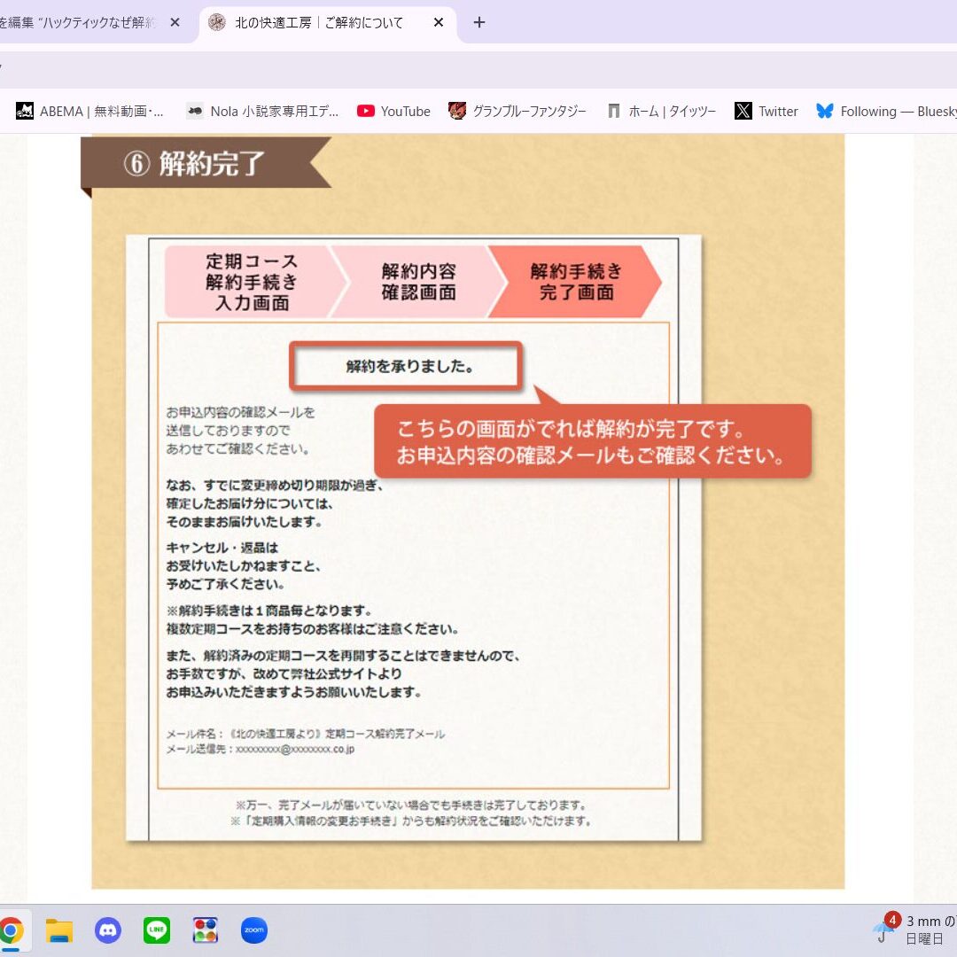
Task: Switch to the 北の快適工房 ご解約について tab
Action: 327,23
